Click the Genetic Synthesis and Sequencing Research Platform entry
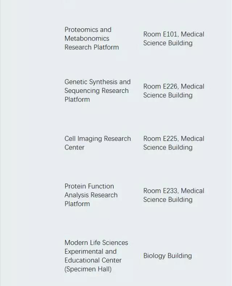 [97, 91]
